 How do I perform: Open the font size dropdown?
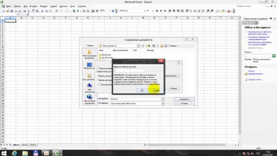153,11
